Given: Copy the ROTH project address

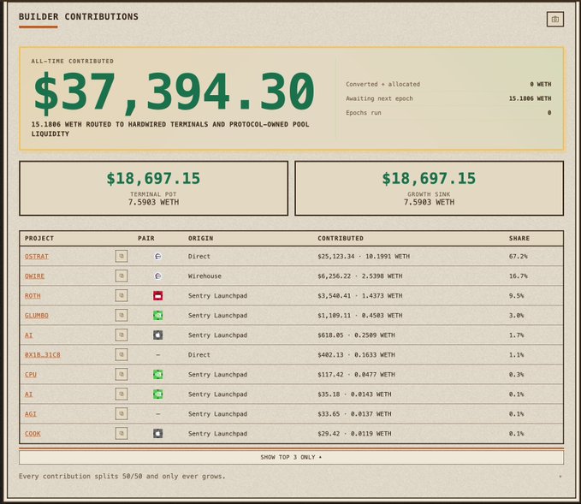Looking at the screenshot, I should pyautogui.click(x=122, y=295).
